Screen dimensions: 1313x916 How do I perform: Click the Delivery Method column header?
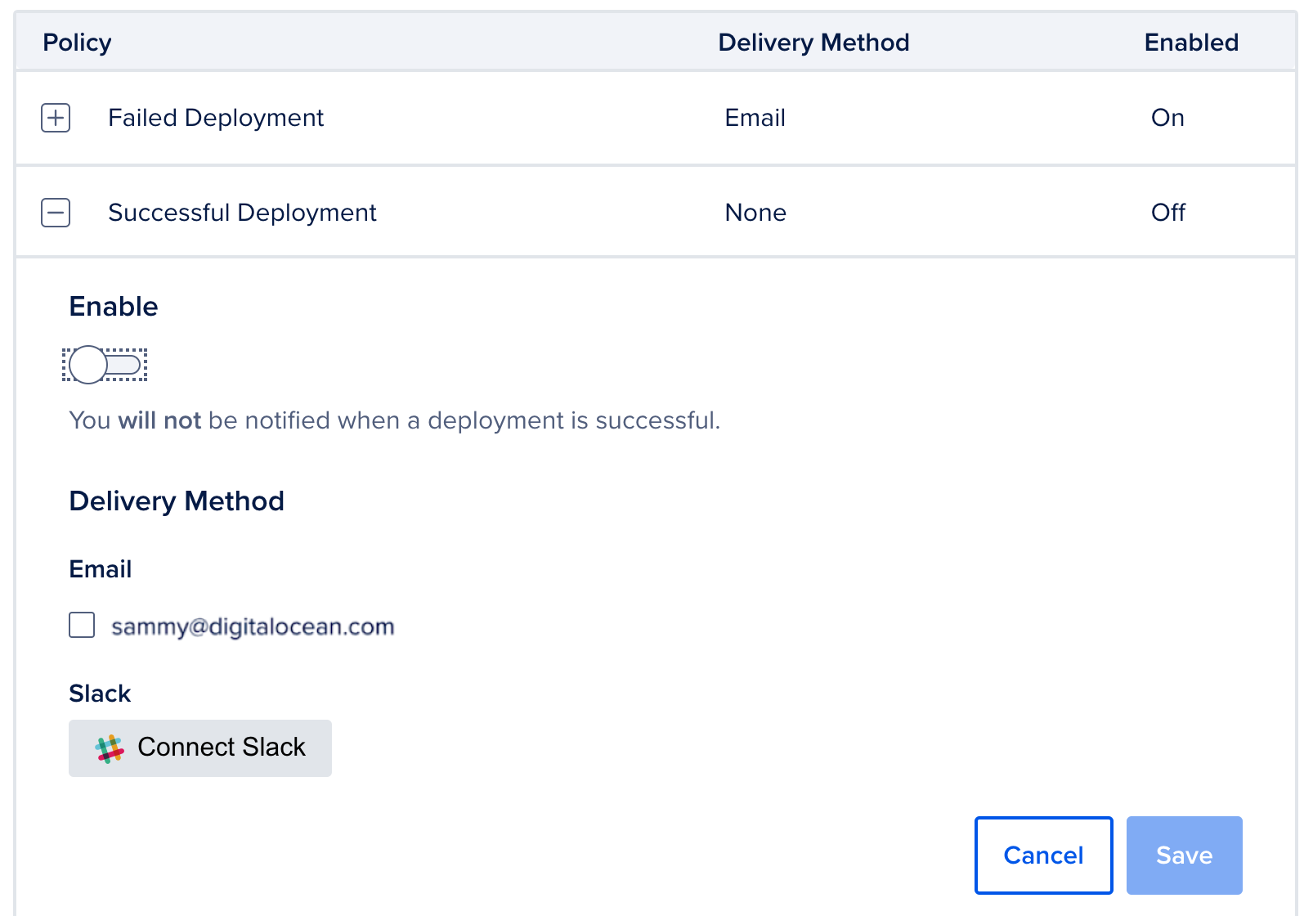click(813, 43)
